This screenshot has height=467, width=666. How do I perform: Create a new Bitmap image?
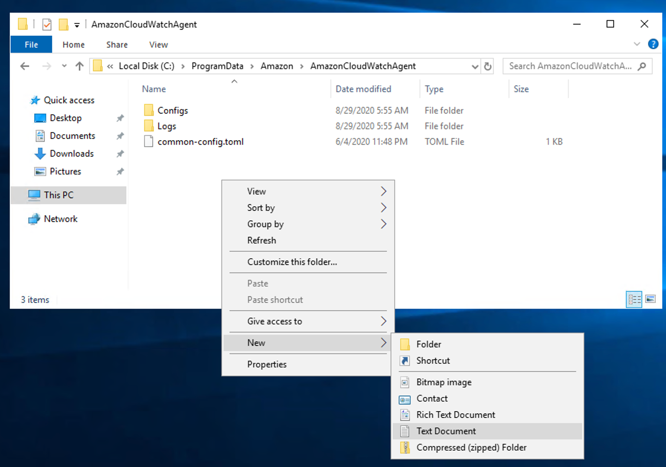click(487, 382)
